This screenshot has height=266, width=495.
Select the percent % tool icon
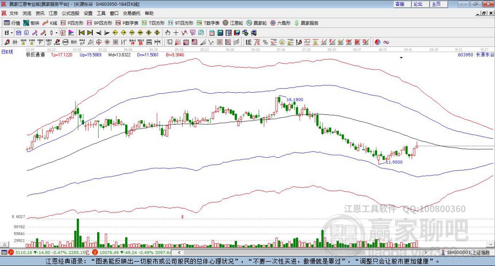(x=265, y=42)
